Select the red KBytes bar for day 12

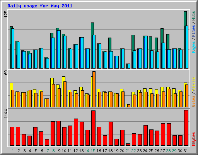click(76, 132)
